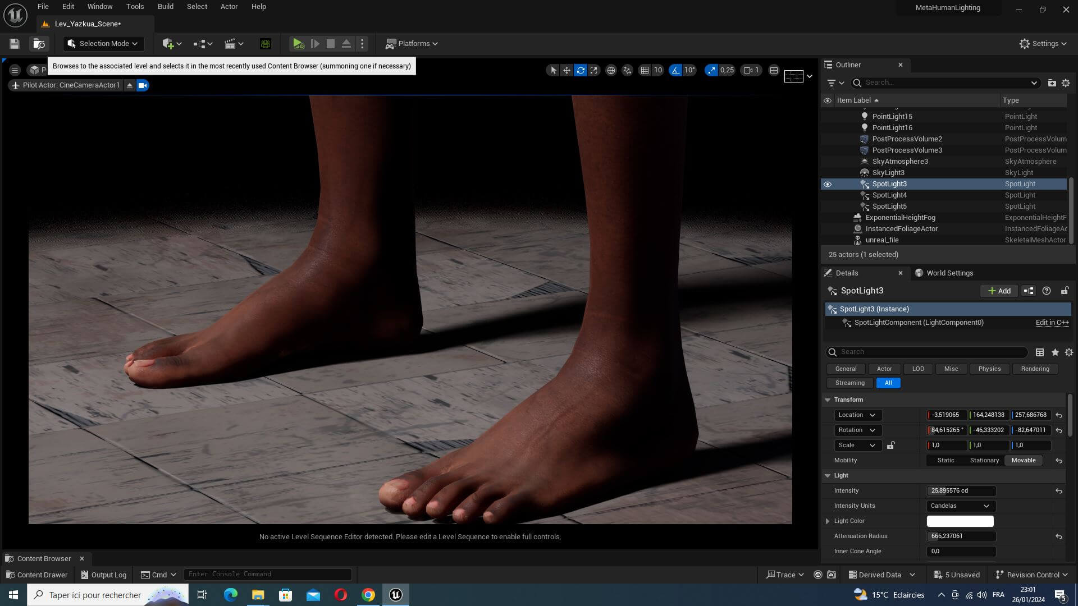Select the rotate transform tool in viewport

pos(581,70)
